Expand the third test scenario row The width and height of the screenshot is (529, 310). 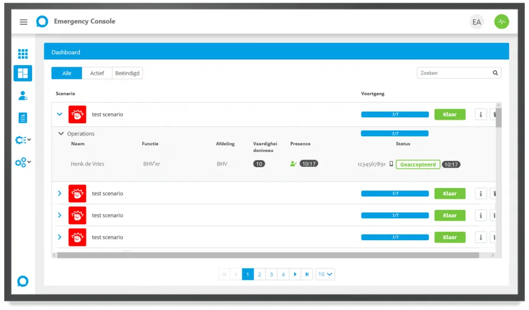point(60,216)
